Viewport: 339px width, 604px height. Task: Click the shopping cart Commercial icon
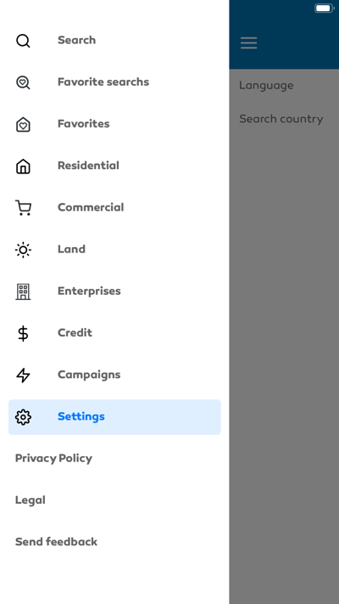(x=23, y=207)
